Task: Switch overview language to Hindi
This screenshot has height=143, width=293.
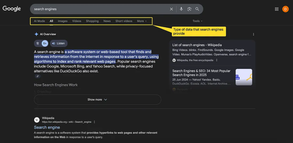Action: tap(37, 43)
